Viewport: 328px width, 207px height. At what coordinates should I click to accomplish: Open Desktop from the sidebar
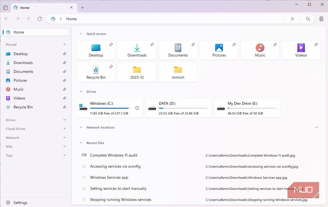click(35, 54)
